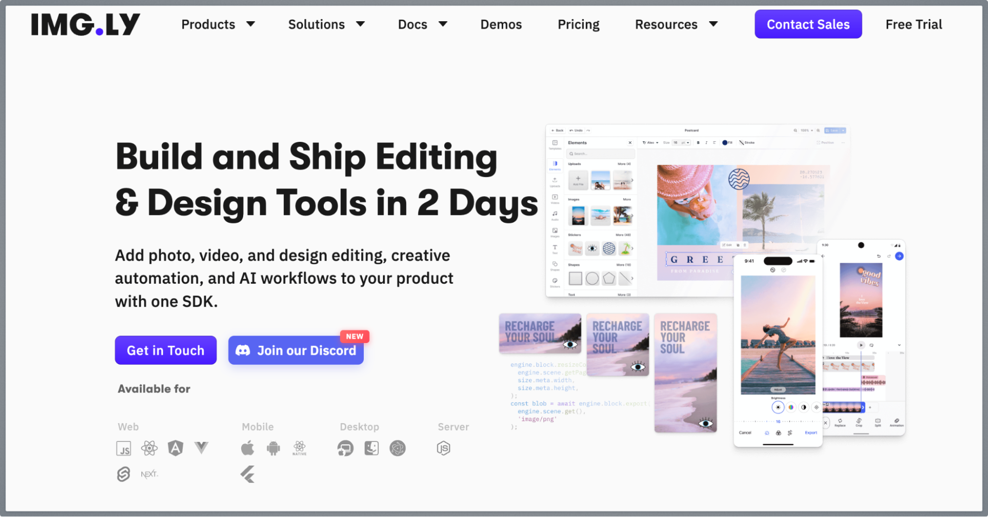Open the macOS Finder face desktop icon
Screen dimensions: 988x517
click(x=372, y=448)
